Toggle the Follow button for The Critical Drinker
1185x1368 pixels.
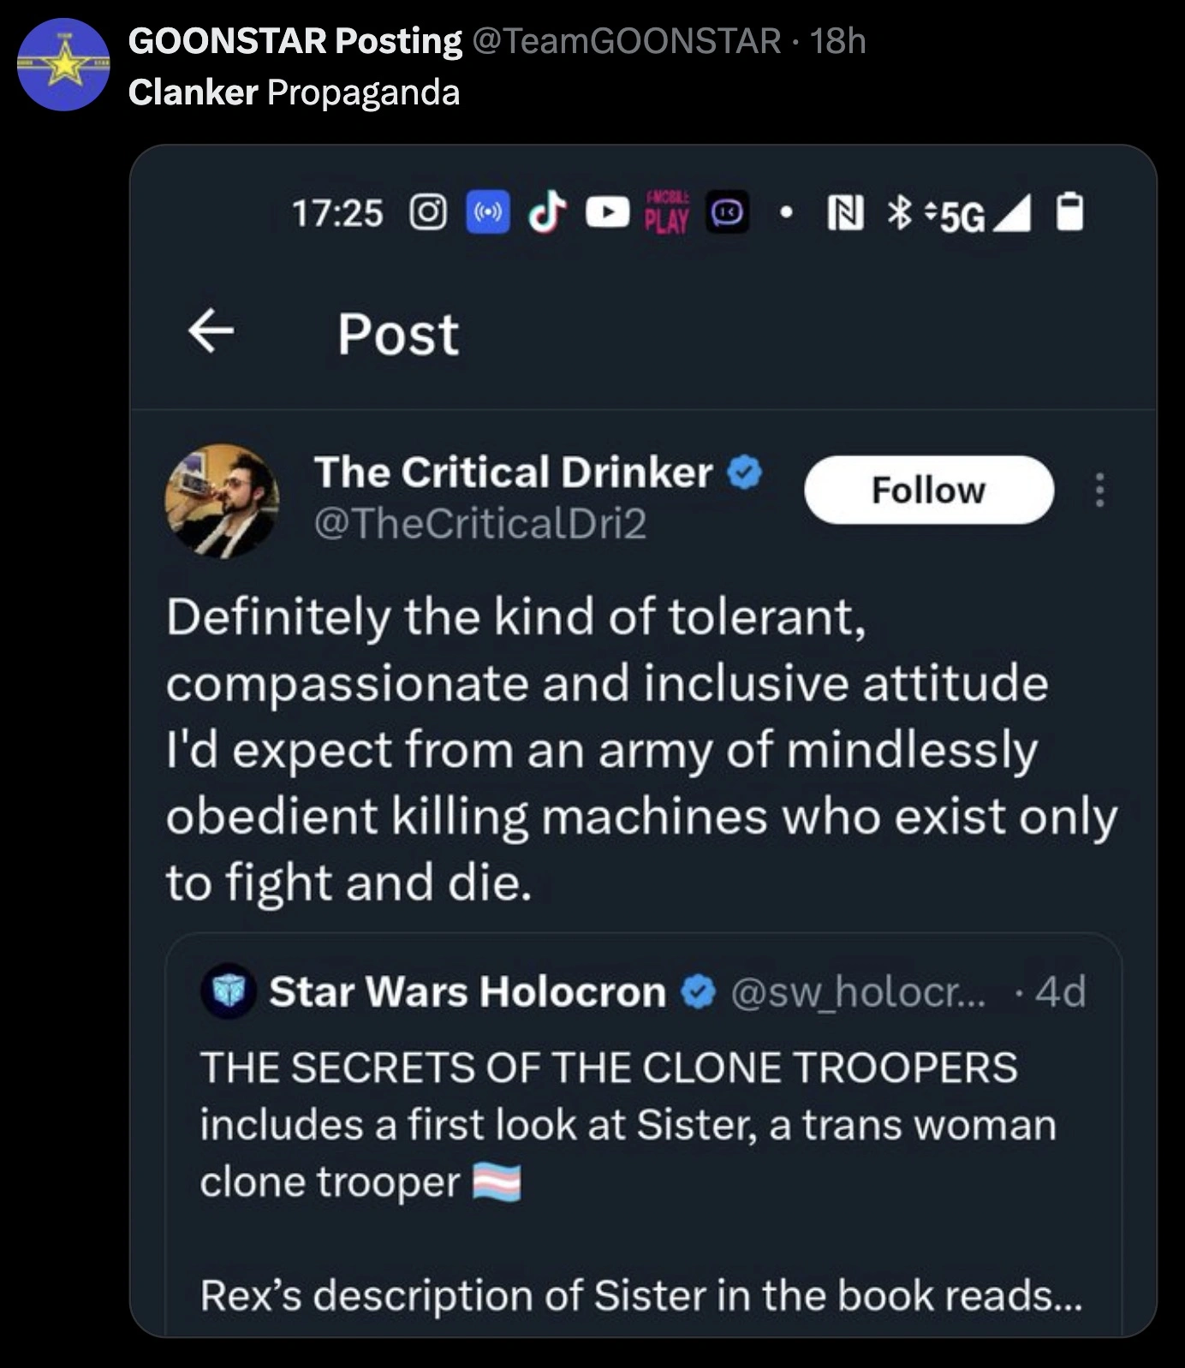[x=930, y=491]
